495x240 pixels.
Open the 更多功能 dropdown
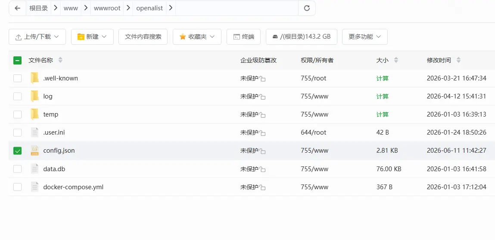tap(364, 37)
